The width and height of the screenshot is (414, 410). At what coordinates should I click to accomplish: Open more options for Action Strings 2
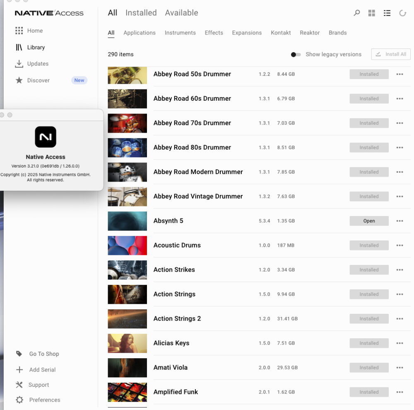pyautogui.click(x=400, y=319)
